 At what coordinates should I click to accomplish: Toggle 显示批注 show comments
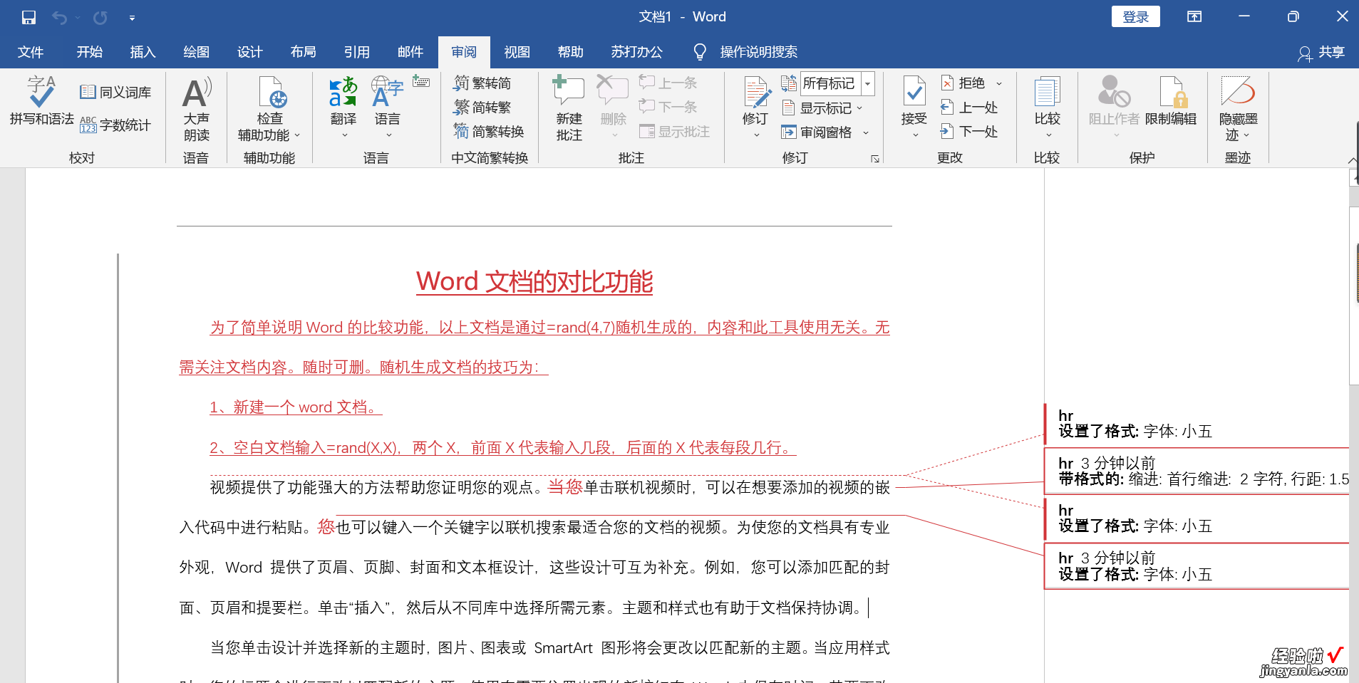pyautogui.click(x=675, y=132)
